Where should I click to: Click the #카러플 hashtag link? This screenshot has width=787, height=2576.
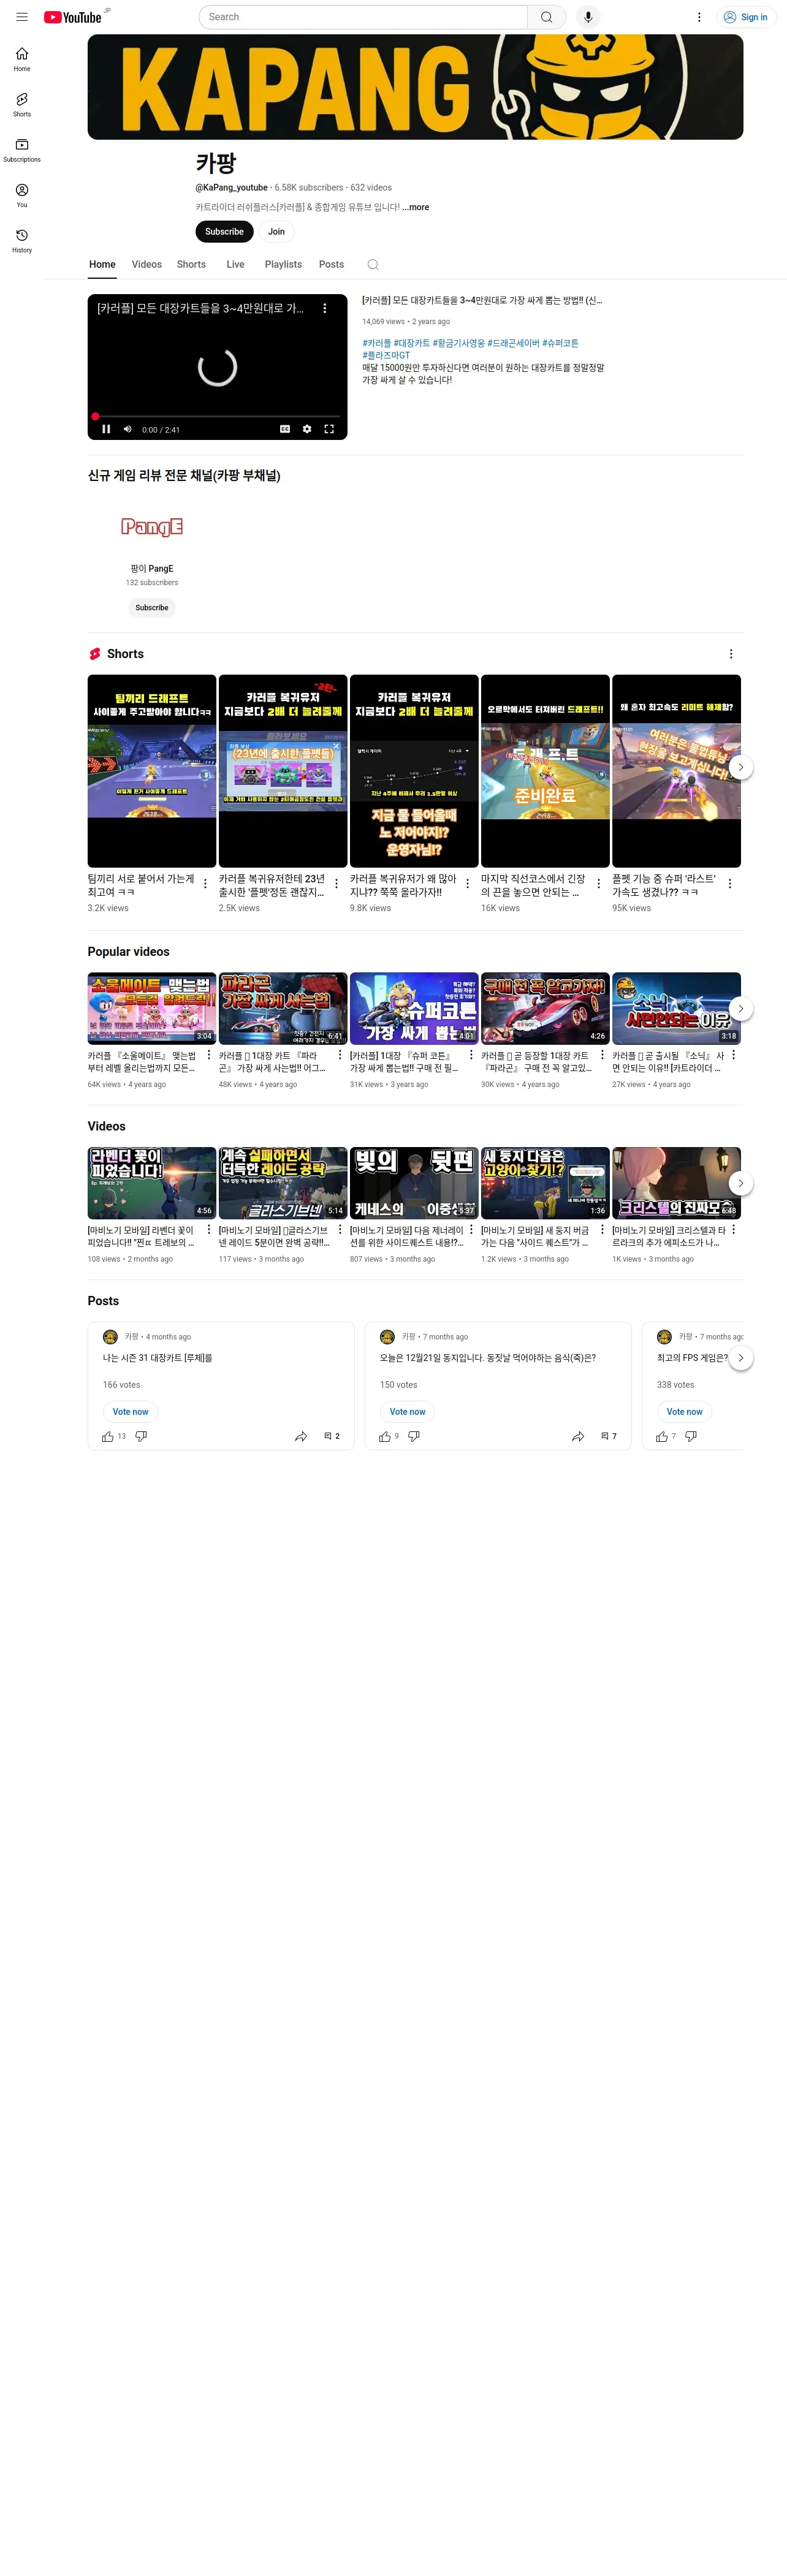pos(376,343)
